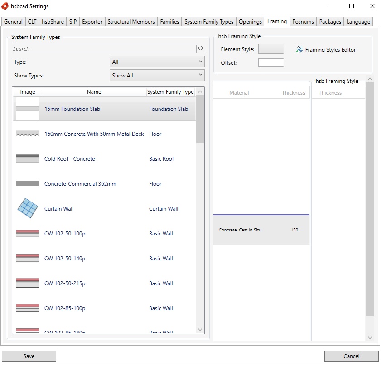Select the row Concrete-Commercial 362mm
The height and width of the screenshot is (365, 382).
pyautogui.click(x=104, y=183)
